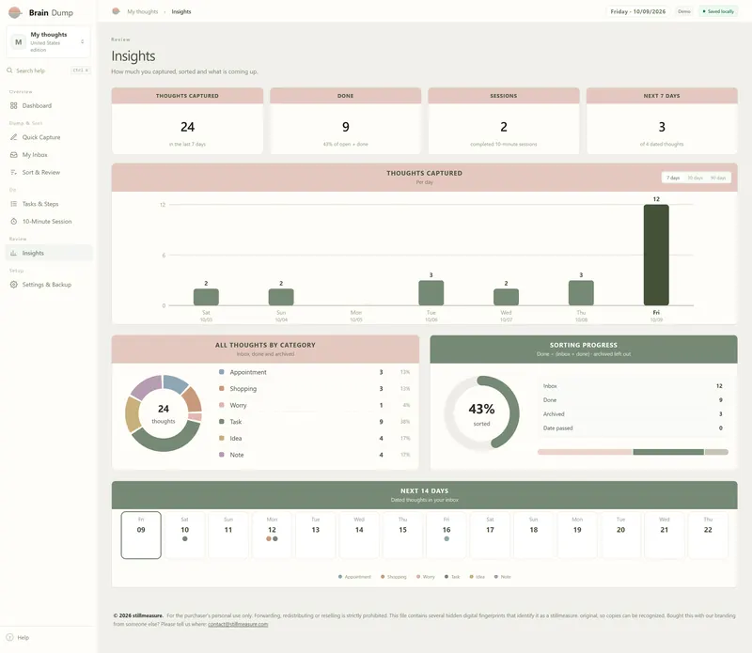This screenshot has width=752, height=653.
Task: Select day 10 in Next 14 Days
Action: tap(184, 535)
